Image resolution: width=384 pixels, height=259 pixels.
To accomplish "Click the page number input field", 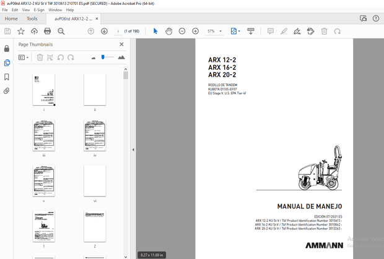I will [x=118, y=32].
